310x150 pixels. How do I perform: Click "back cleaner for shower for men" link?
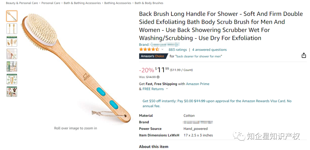pos(199,56)
